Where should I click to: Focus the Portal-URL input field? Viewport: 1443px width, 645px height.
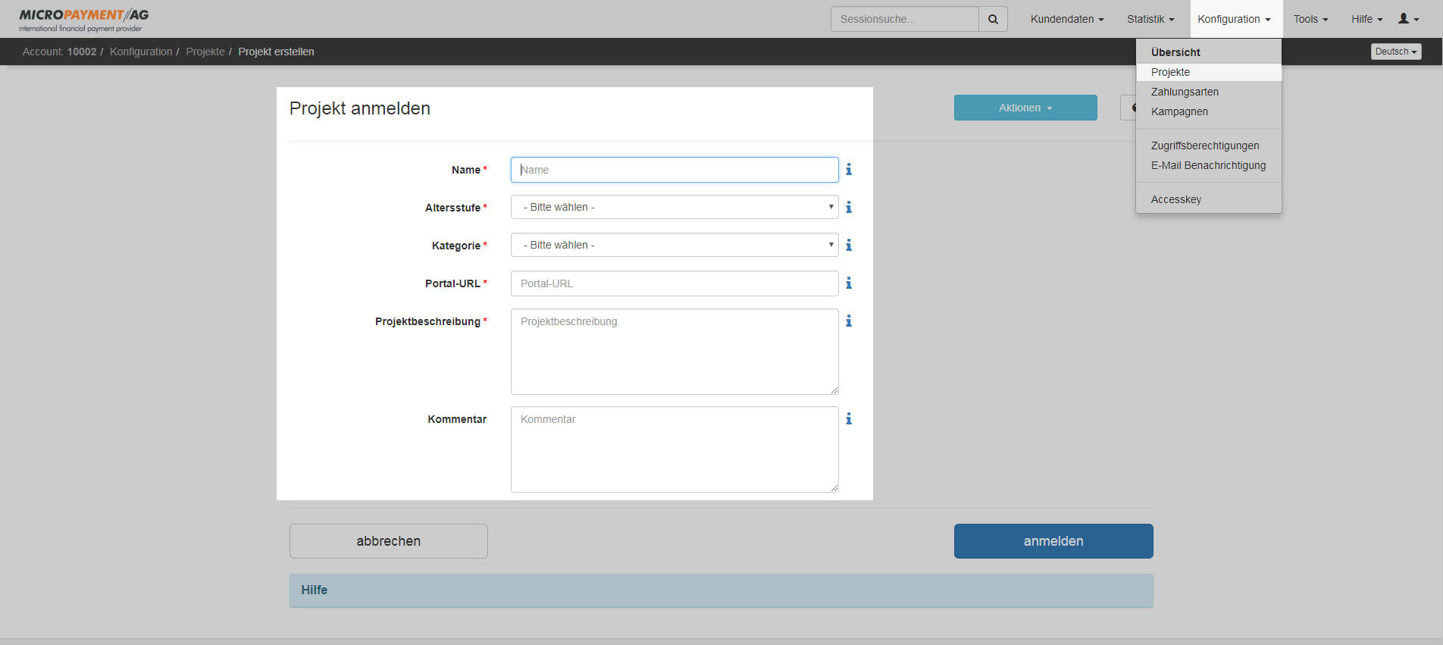pos(674,283)
